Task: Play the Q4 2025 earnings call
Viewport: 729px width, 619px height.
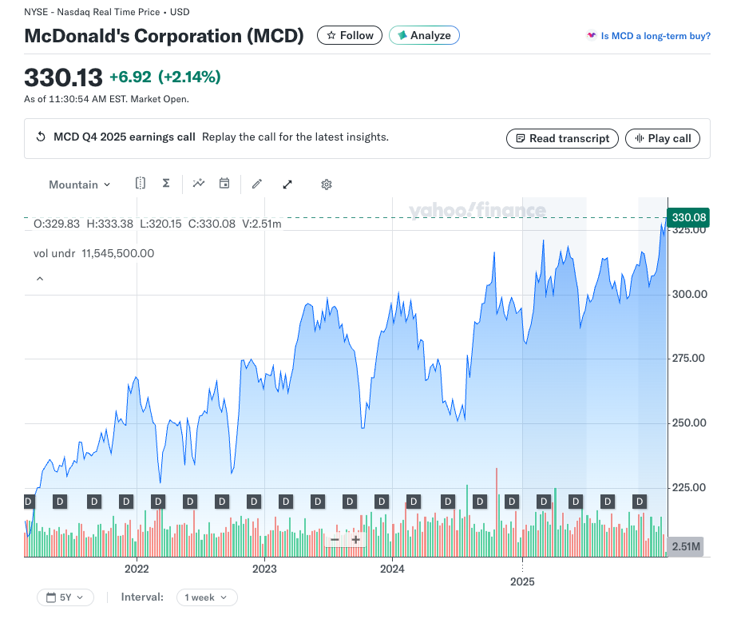Action: (x=662, y=138)
